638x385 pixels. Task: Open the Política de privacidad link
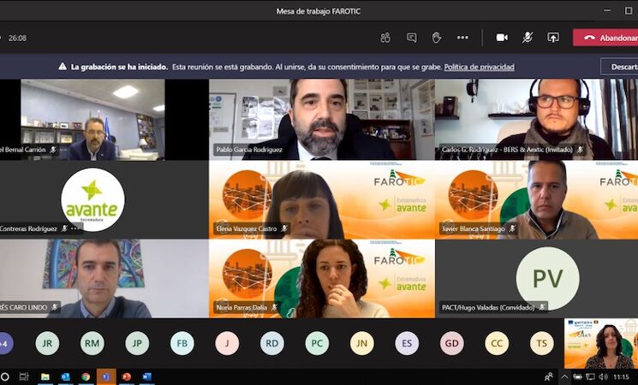pyautogui.click(x=479, y=67)
